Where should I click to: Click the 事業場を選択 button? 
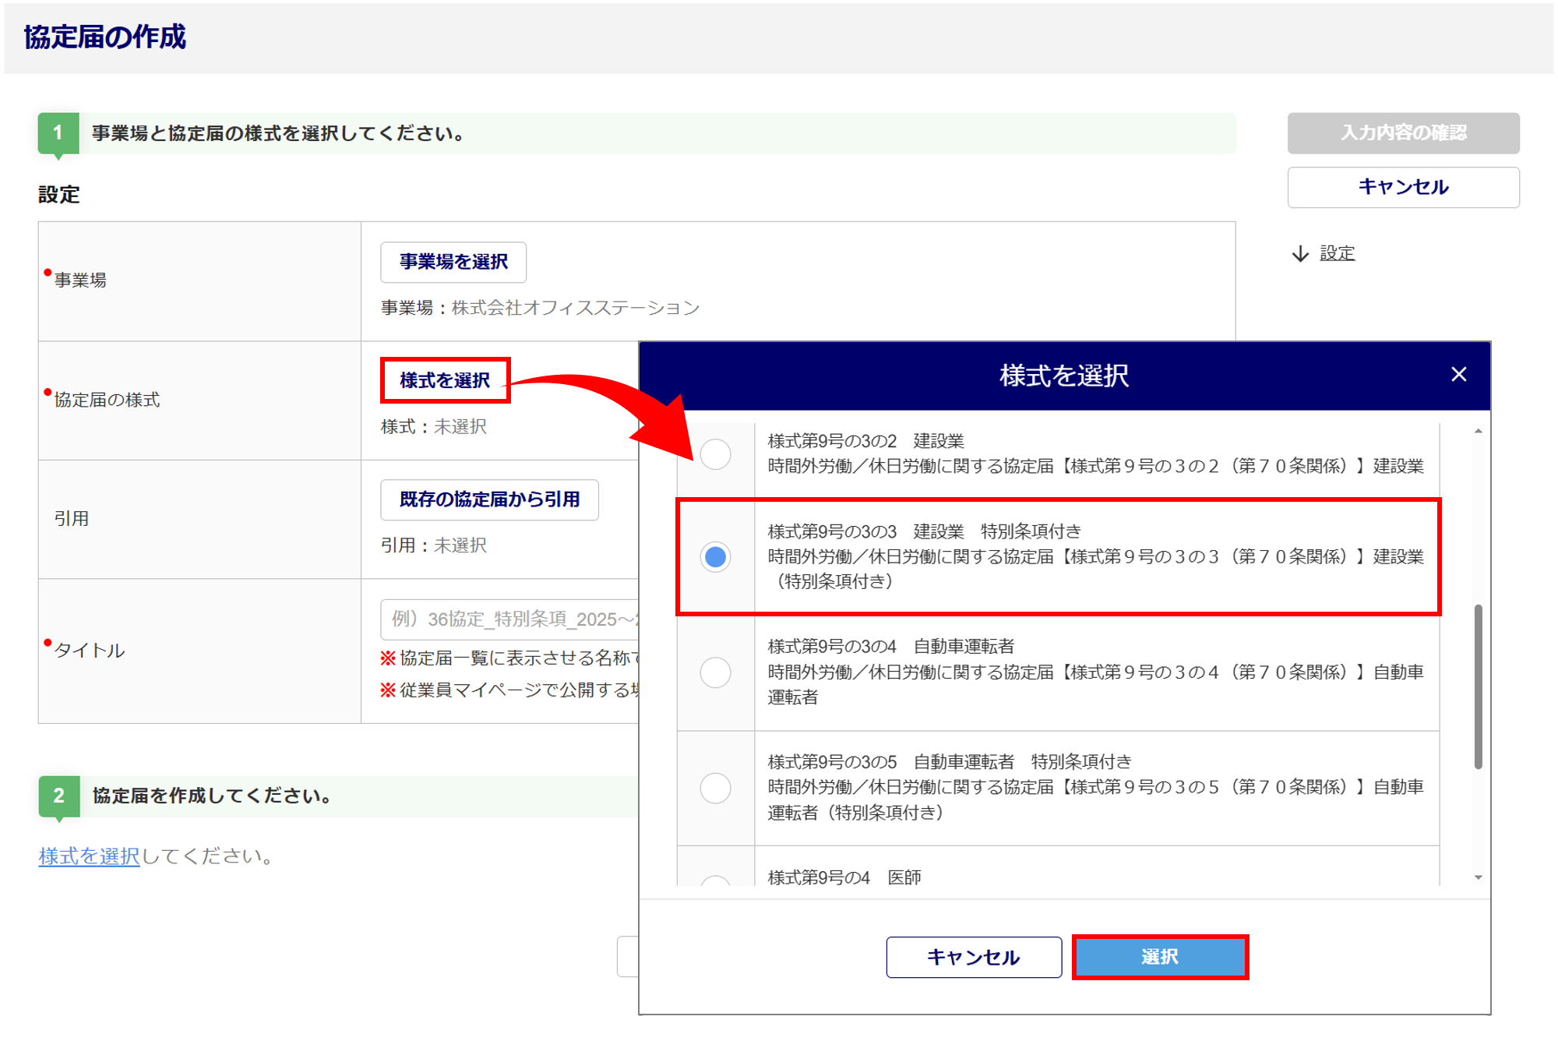tap(453, 263)
